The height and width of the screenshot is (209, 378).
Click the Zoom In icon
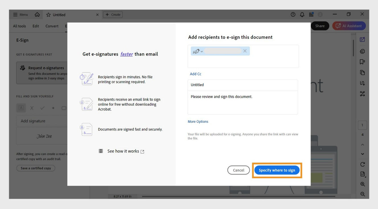[x=362, y=184]
